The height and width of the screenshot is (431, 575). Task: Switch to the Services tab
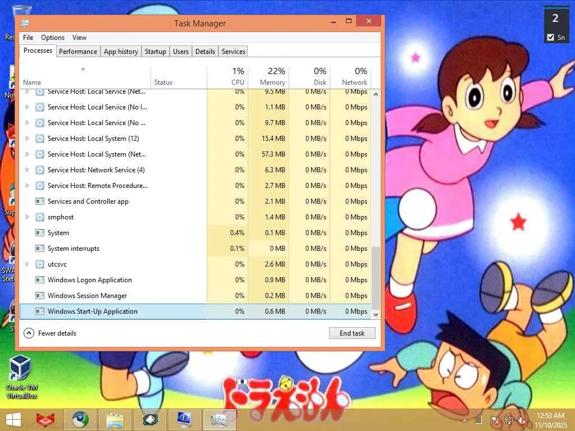234,52
